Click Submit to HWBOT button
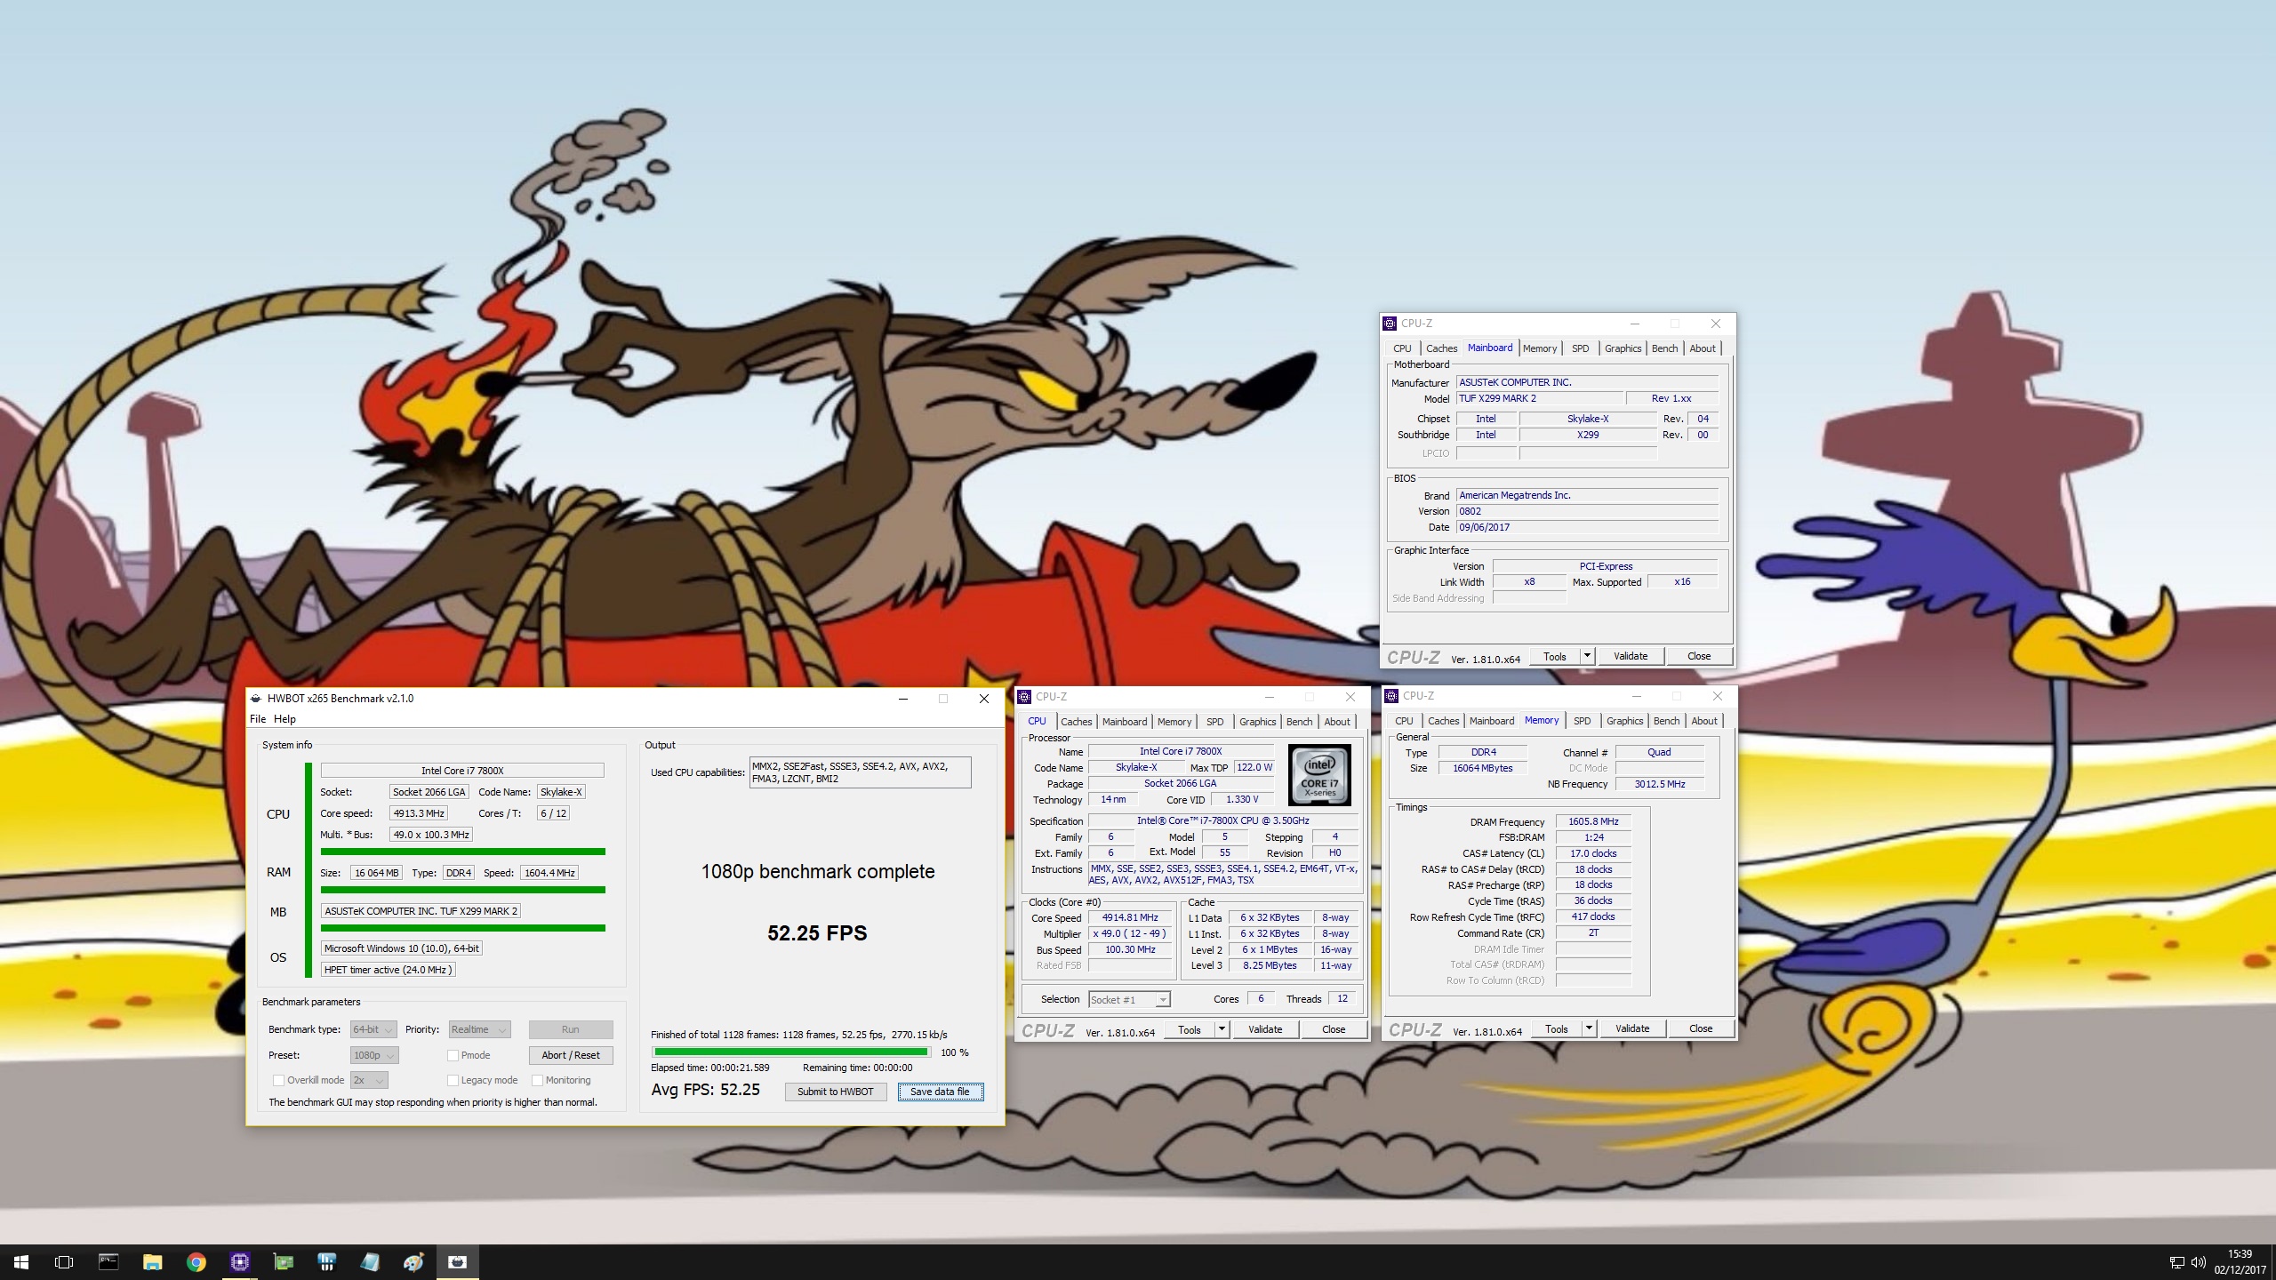This screenshot has height=1280, width=2276. 836,1092
